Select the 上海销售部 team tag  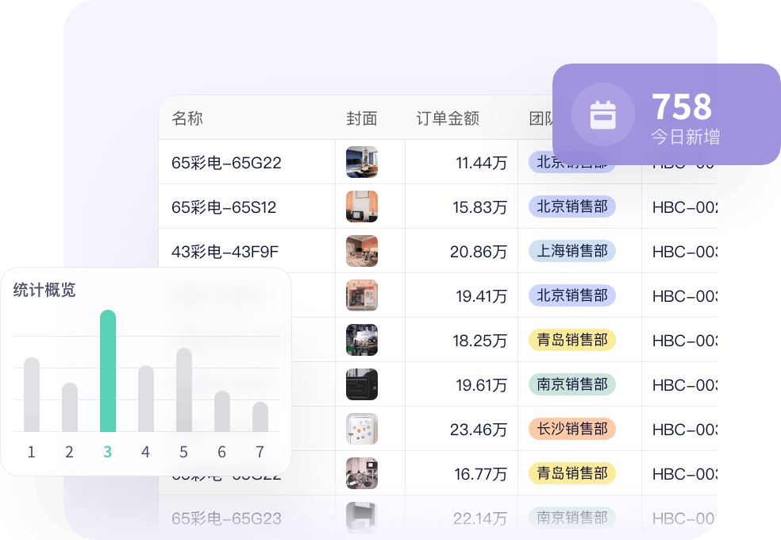coord(572,251)
